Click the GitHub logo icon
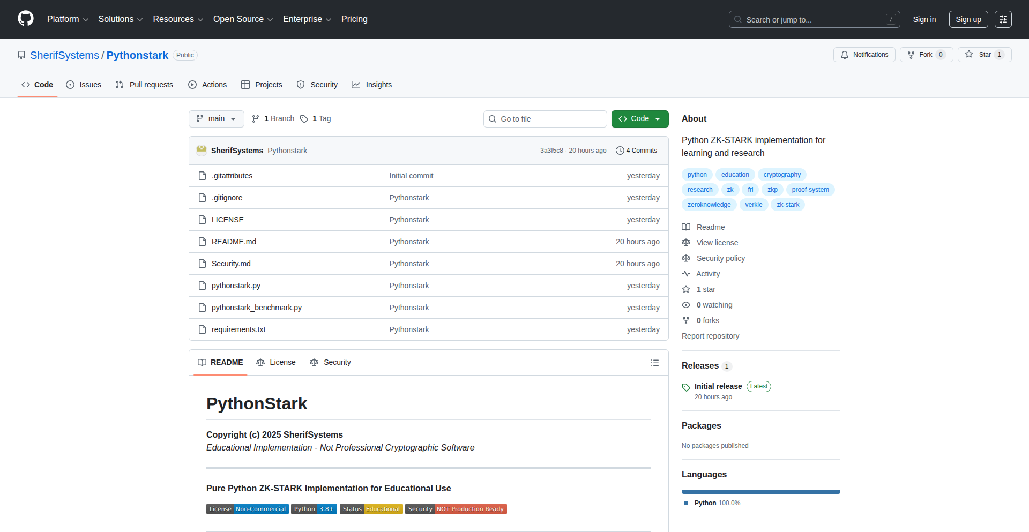Image resolution: width=1029 pixels, height=532 pixels. pyautogui.click(x=26, y=19)
